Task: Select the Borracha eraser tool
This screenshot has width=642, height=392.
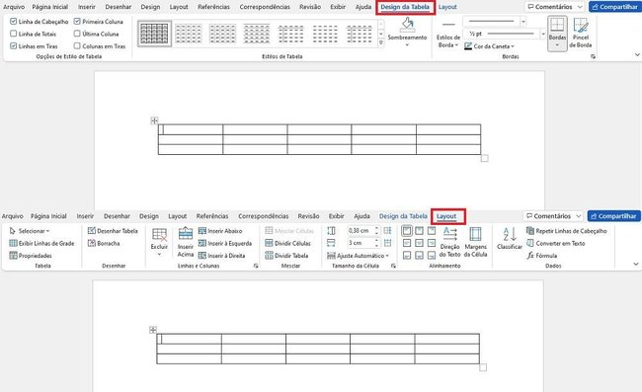Action: (x=104, y=243)
